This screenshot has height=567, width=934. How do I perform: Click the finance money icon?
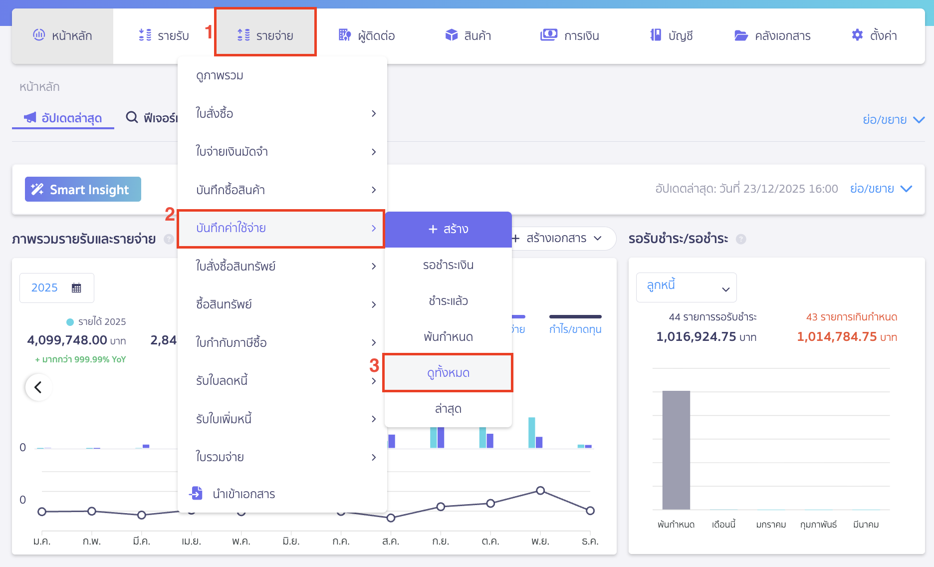tap(548, 35)
